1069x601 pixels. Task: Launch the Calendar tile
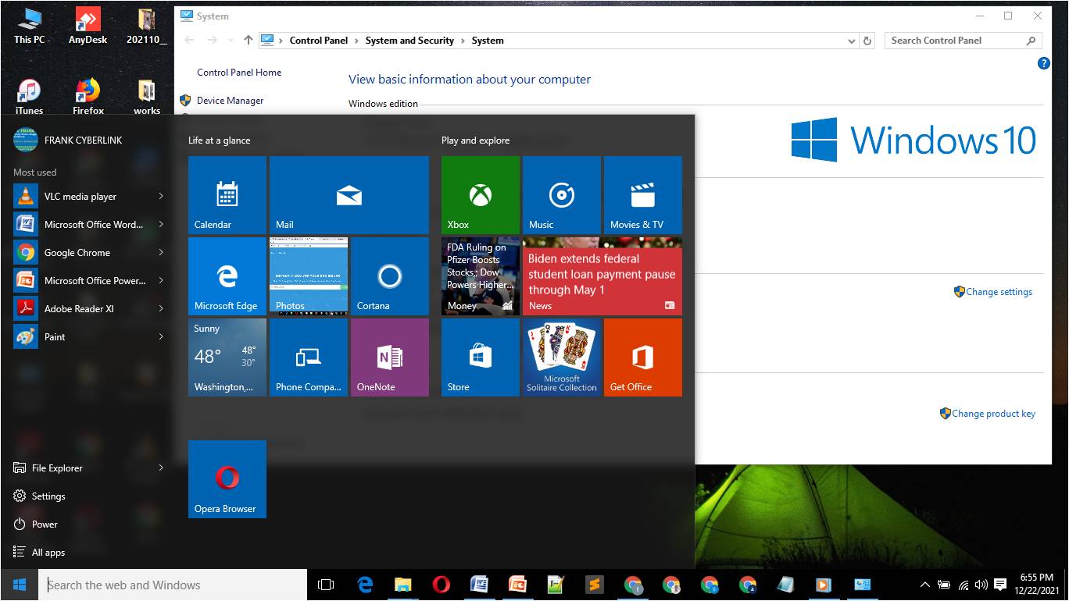[x=227, y=195]
